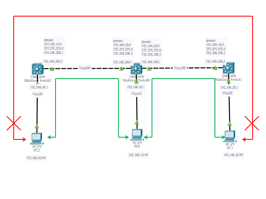Select the Vlan200 link label
266x199 pixels.
pos(84,67)
